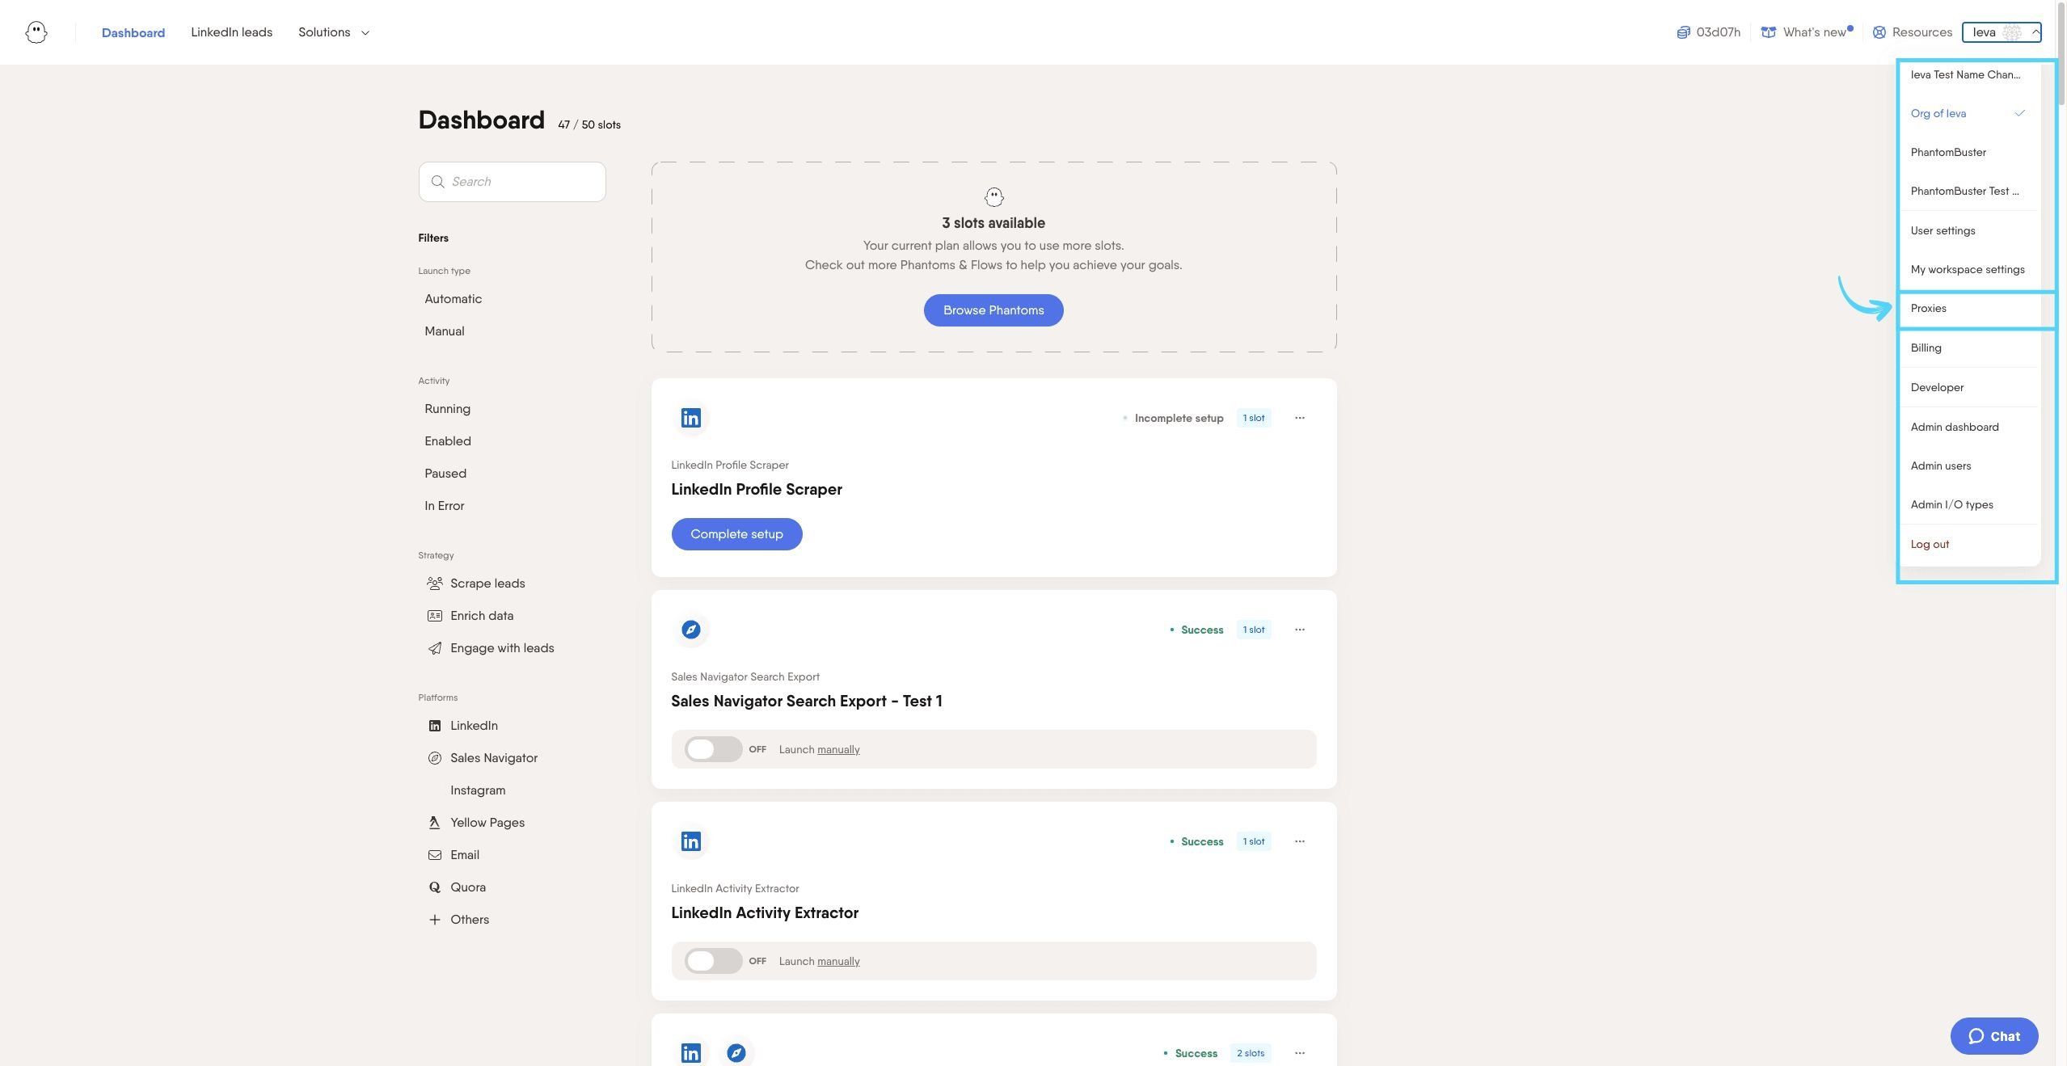
Task: Click the Resources lifebuoy icon
Action: [x=1879, y=32]
